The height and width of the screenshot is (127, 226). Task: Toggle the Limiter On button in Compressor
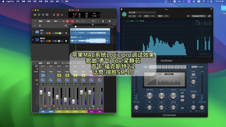[x=193, y=74]
